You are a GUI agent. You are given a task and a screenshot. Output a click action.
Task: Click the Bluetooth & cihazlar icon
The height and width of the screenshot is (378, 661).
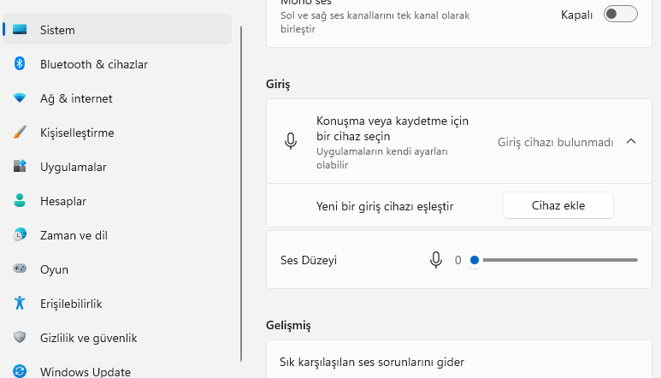(20, 64)
